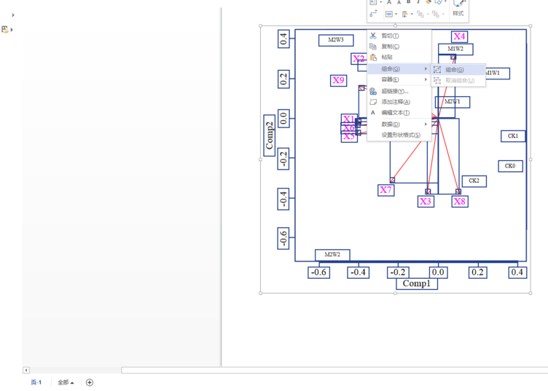This screenshot has width=548, height=391.
Task: Select 数据(D) in the context menu
Action: 399,125
